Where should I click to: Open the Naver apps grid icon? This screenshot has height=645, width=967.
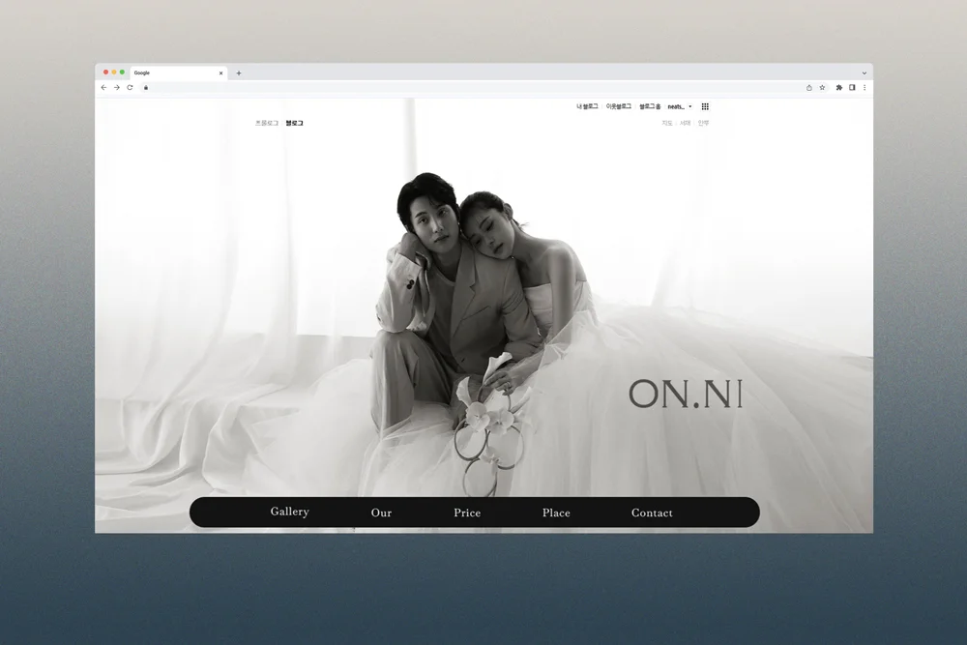point(705,106)
